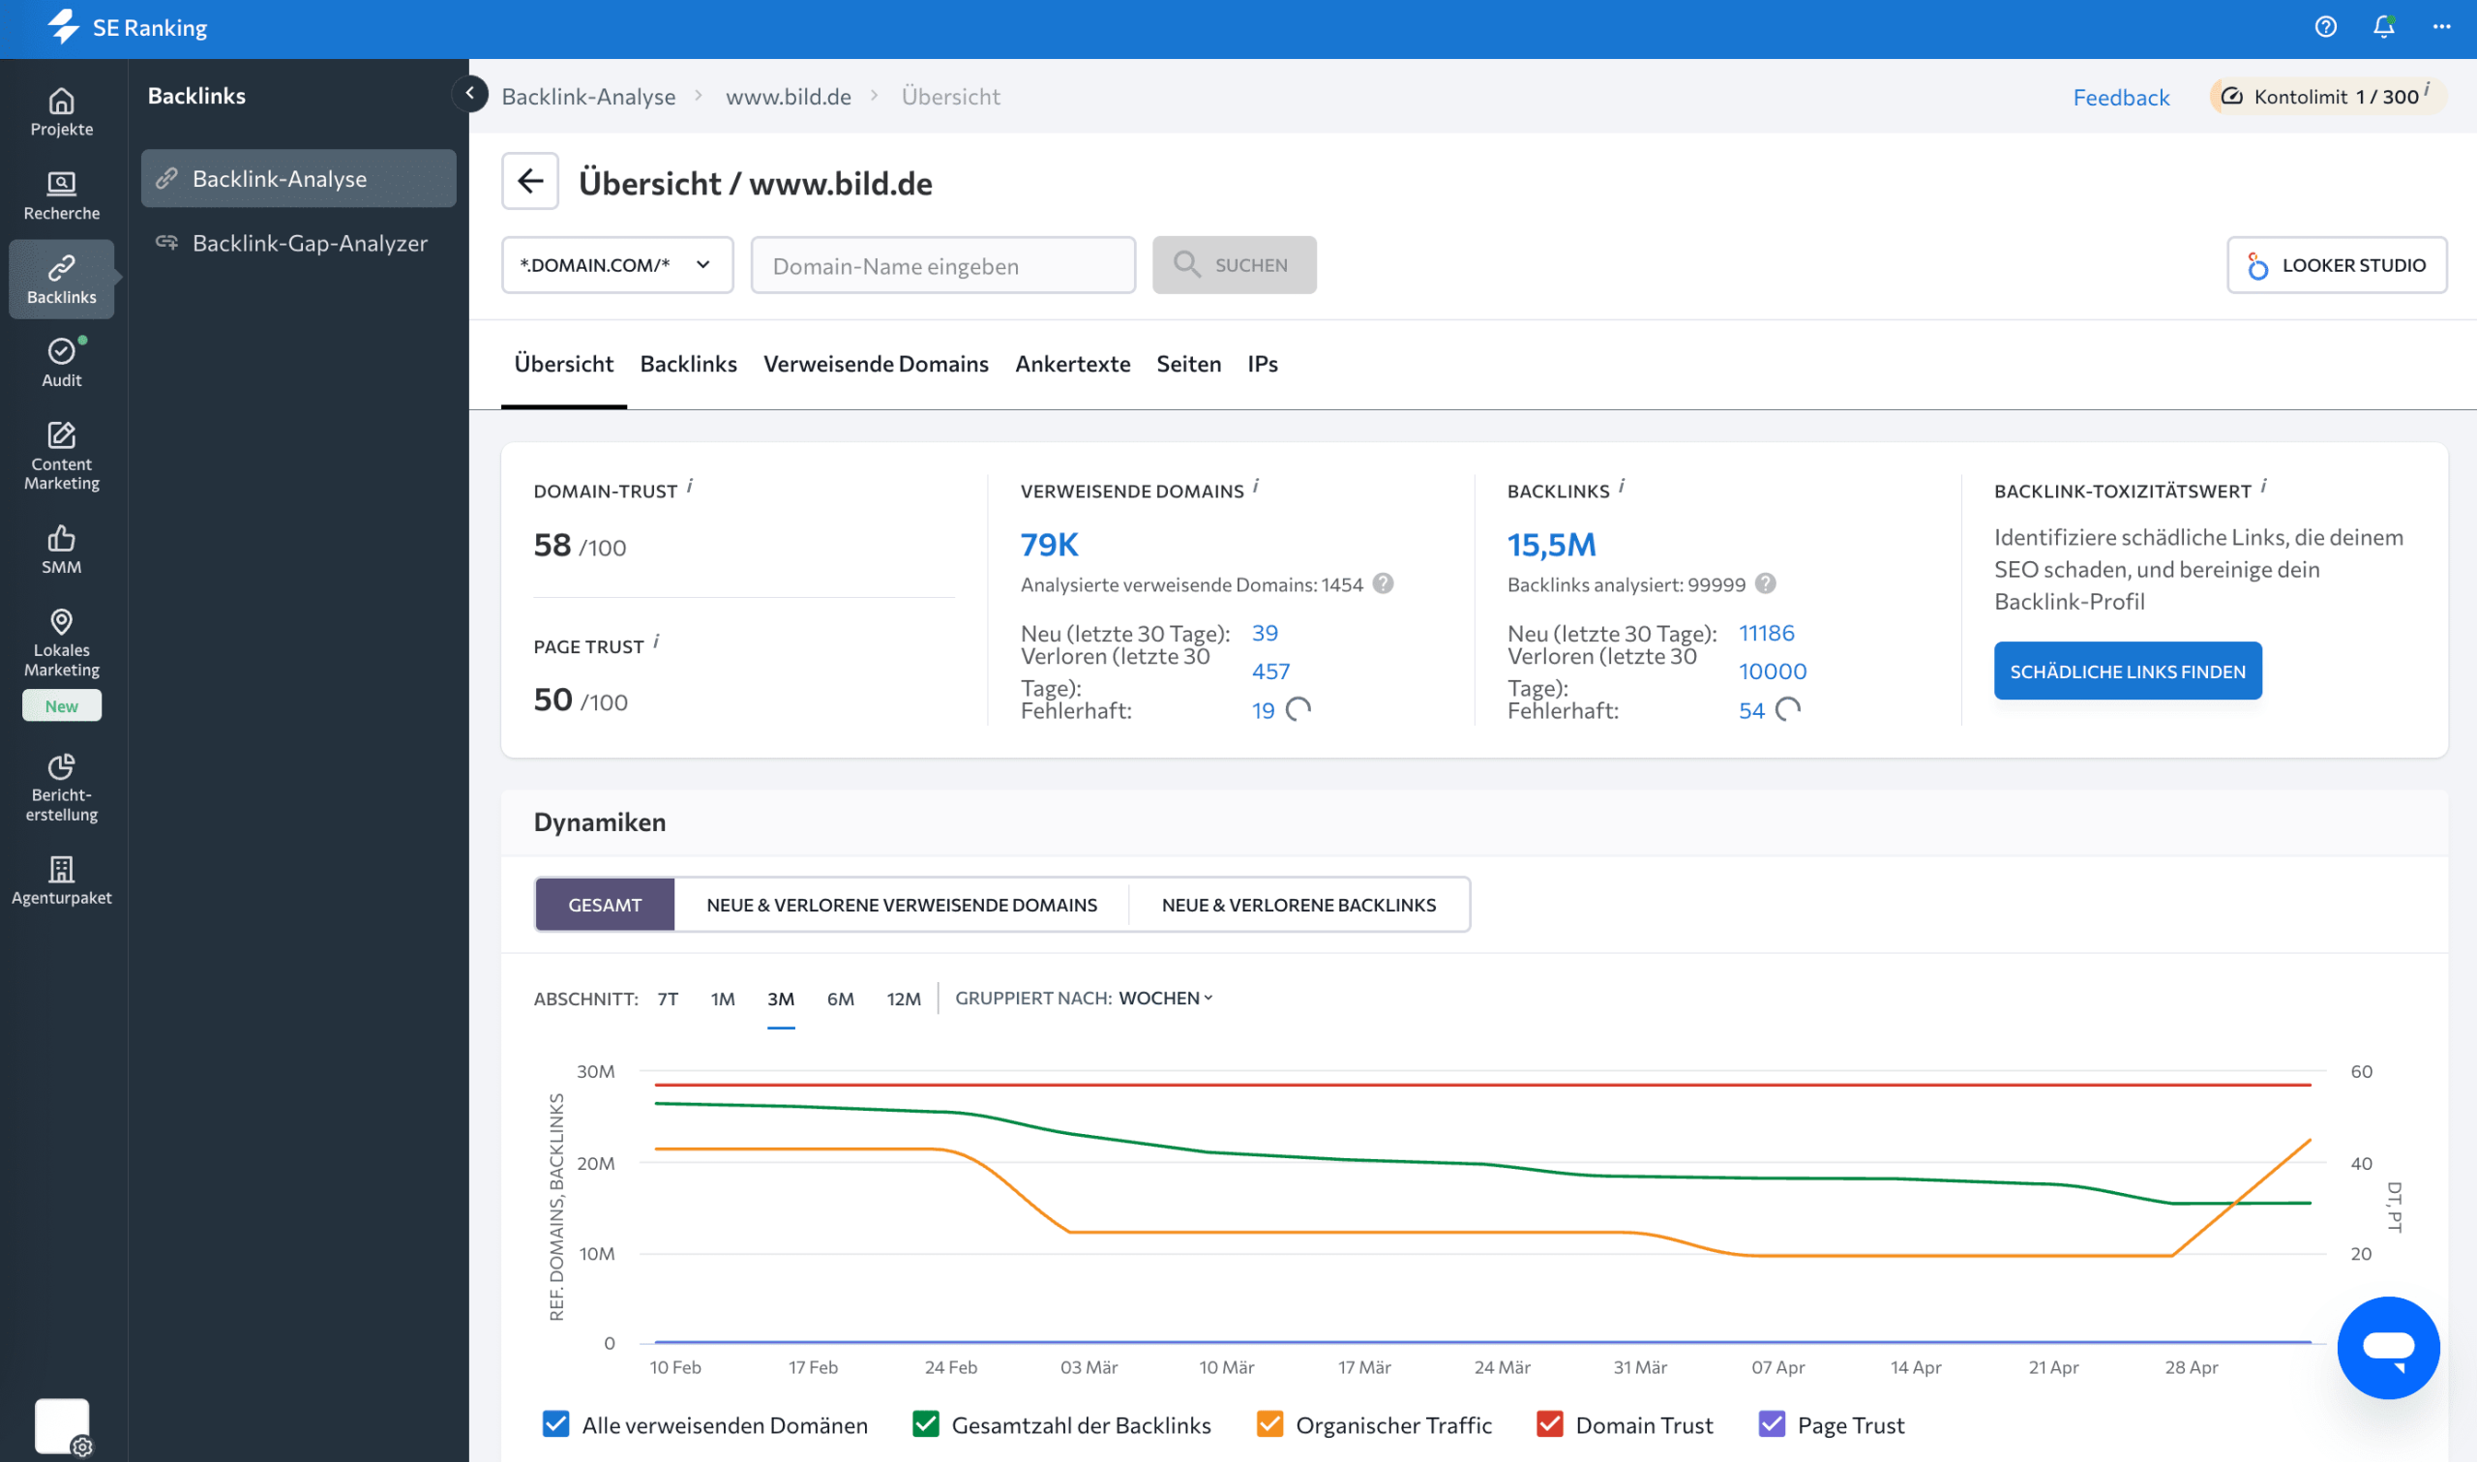Collapse the Backlinks side panel
Viewport: 2477px width, 1462px height.
click(x=470, y=94)
